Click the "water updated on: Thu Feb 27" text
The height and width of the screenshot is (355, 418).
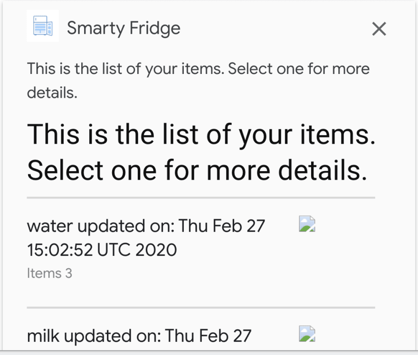[x=146, y=226]
